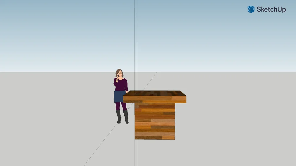Click the right end of the tabletop edge
This screenshot has height=166, width=296.
coord(186,99)
